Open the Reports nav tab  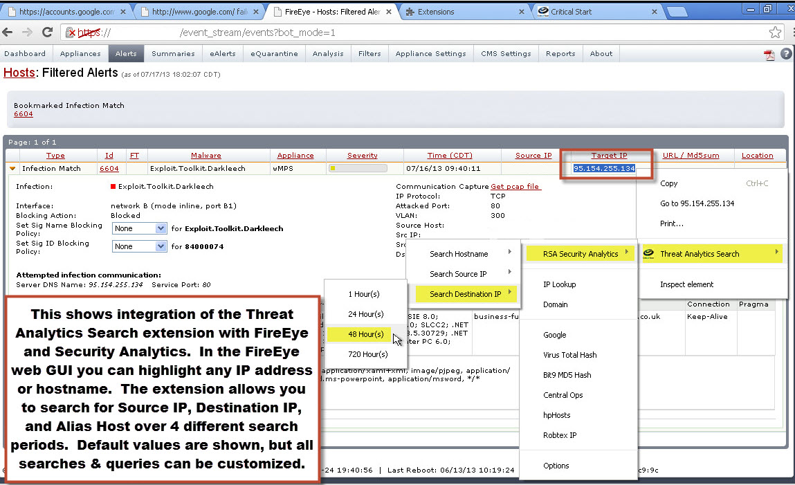[560, 53]
